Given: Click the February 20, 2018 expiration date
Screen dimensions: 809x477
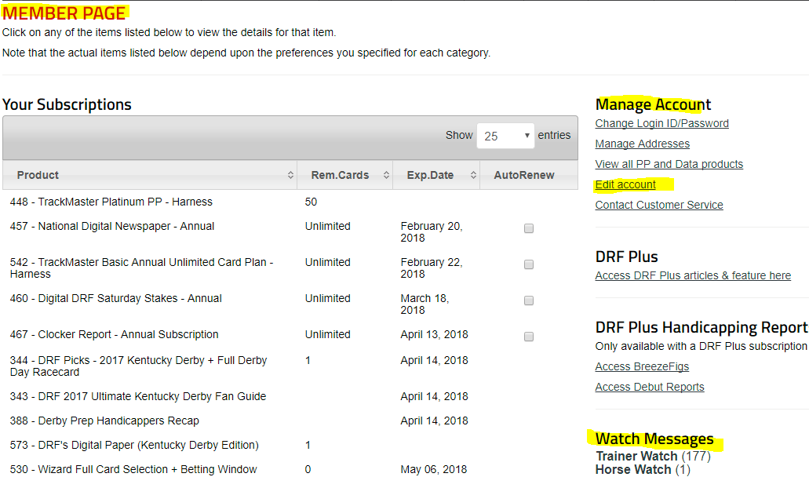Looking at the screenshot, I should pyautogui.click(x=432, y=232).
